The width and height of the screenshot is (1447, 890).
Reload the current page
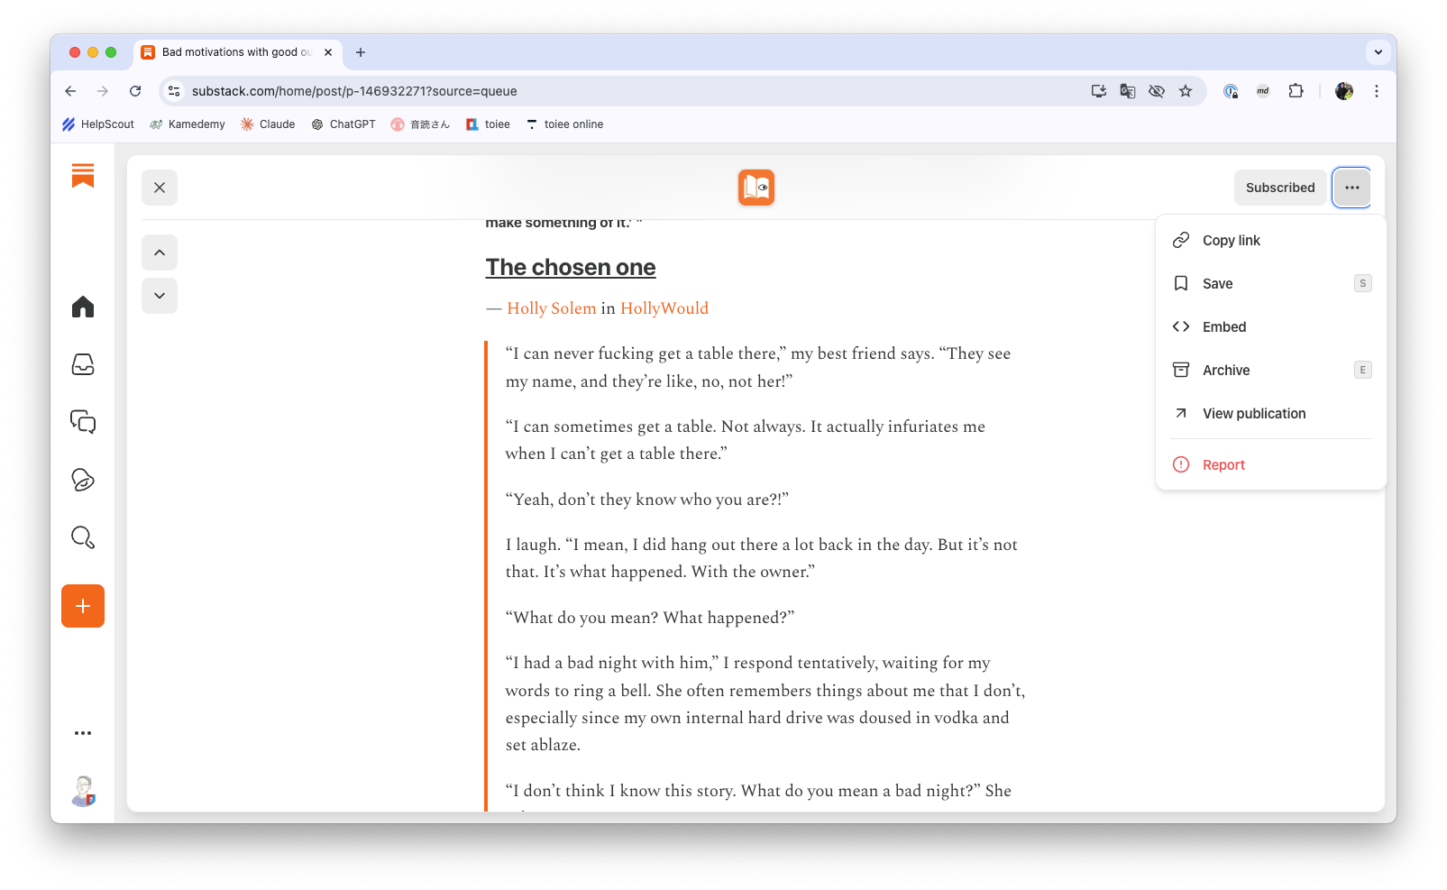pos(135,91)
